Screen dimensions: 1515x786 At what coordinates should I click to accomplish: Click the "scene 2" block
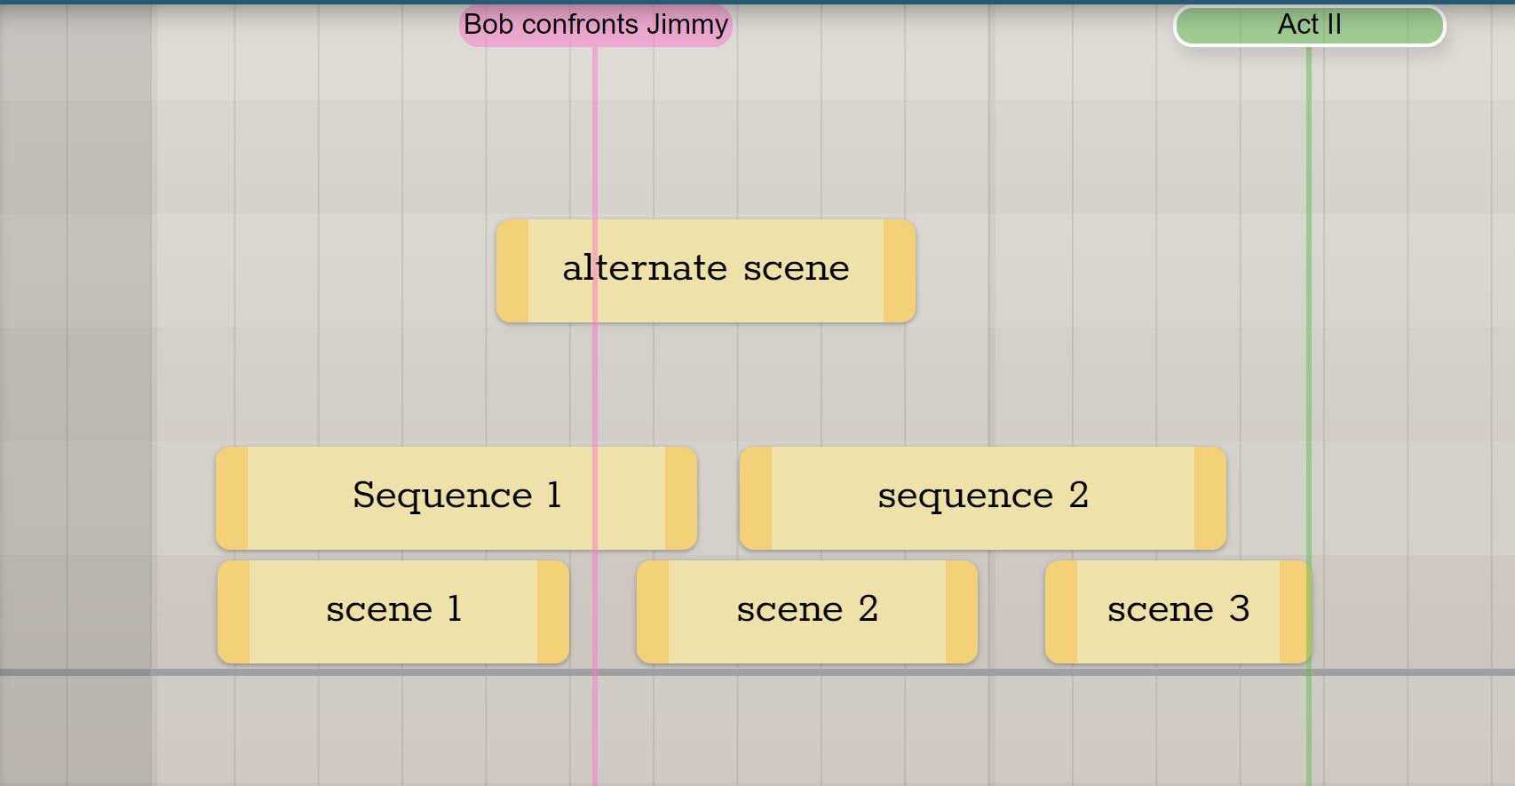pyautogui.click(x=806, y=611)
